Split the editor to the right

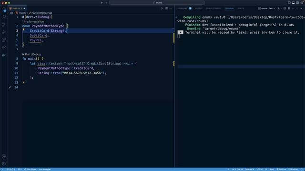tap(166, 9)
